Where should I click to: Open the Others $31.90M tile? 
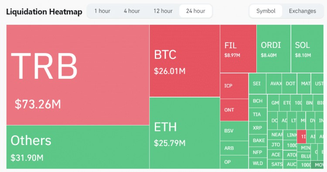[78, 147]
